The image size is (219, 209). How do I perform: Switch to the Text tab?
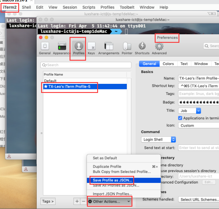pos(184,64)
